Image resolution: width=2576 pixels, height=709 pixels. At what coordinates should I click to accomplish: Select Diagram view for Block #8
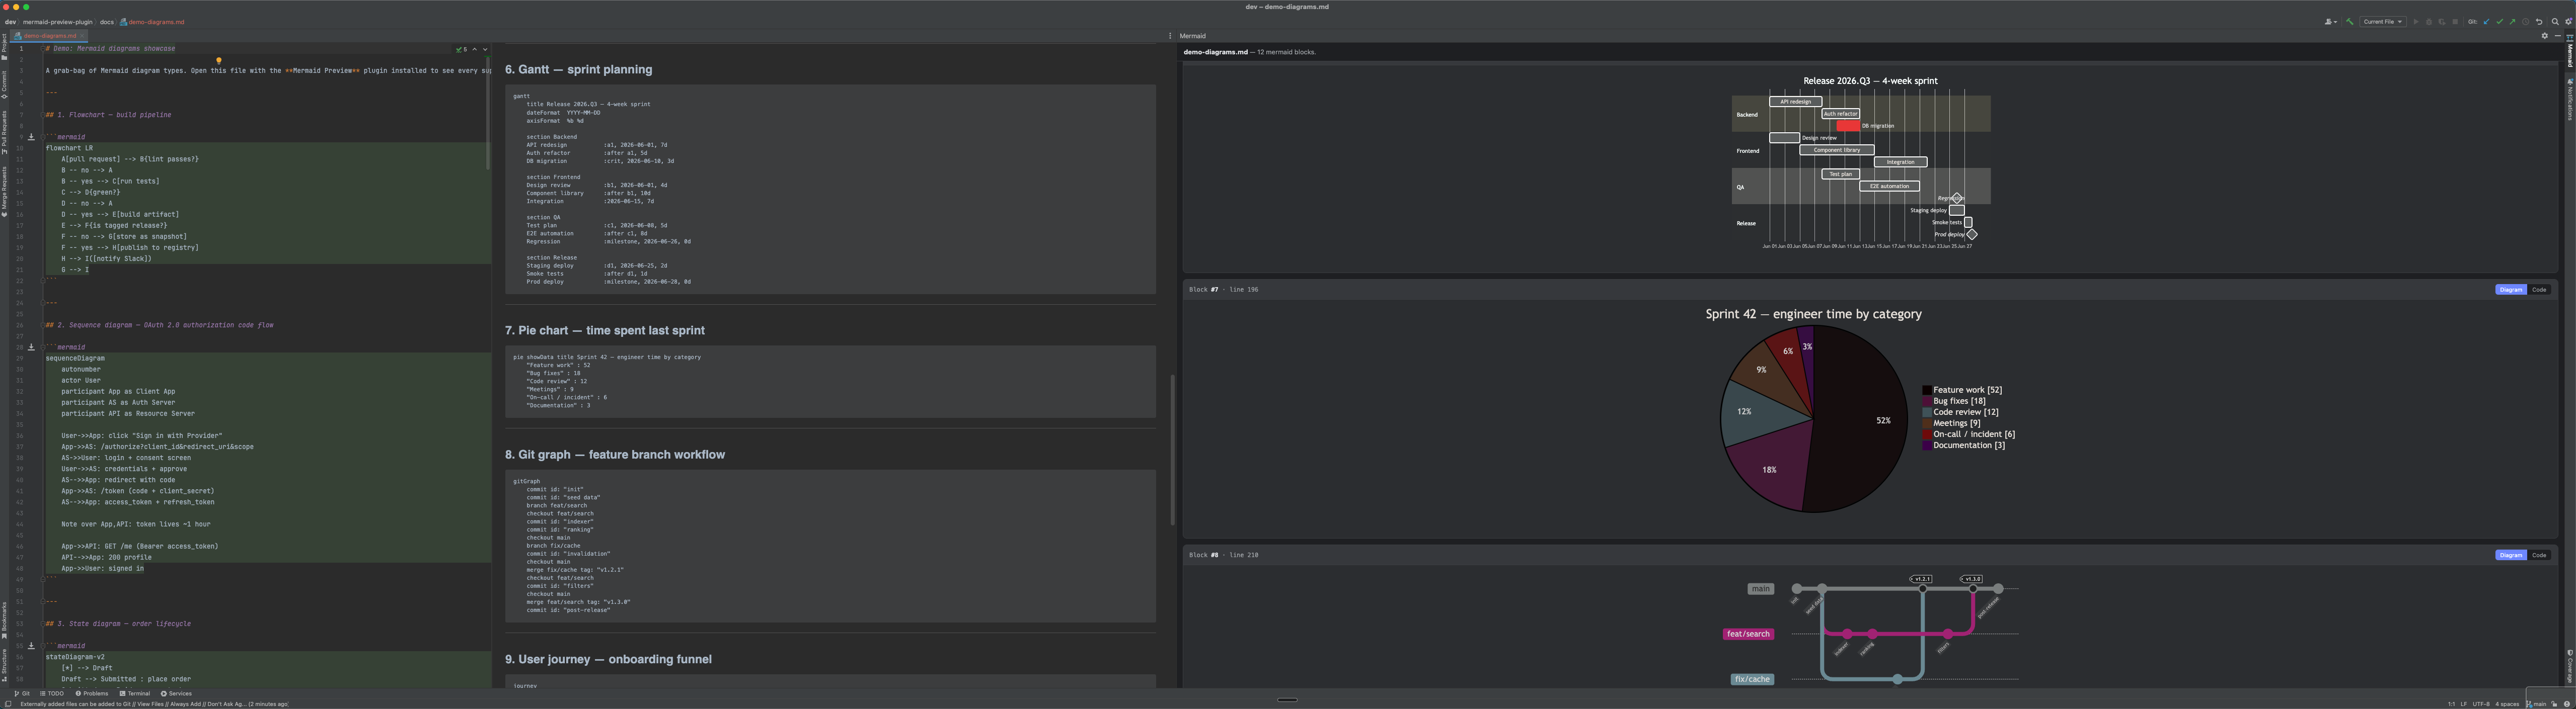[2511, 555]
